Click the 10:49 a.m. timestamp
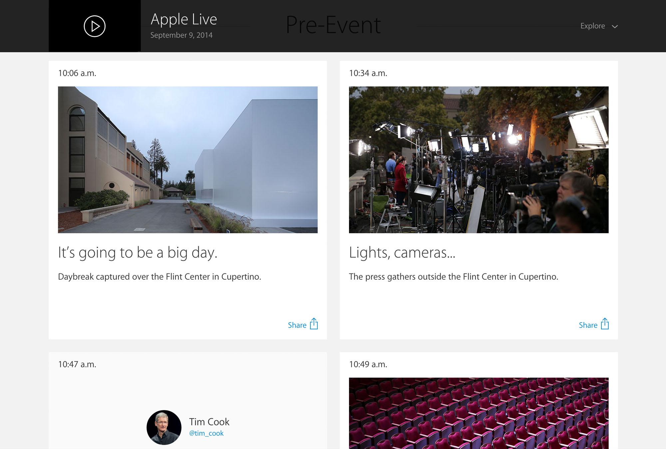The image size is (666, 449). (x=368, y=364)
